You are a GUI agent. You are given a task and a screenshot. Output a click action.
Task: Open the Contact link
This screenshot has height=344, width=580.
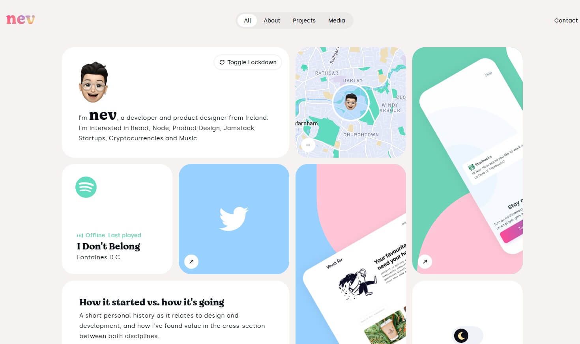coord(566,20)
